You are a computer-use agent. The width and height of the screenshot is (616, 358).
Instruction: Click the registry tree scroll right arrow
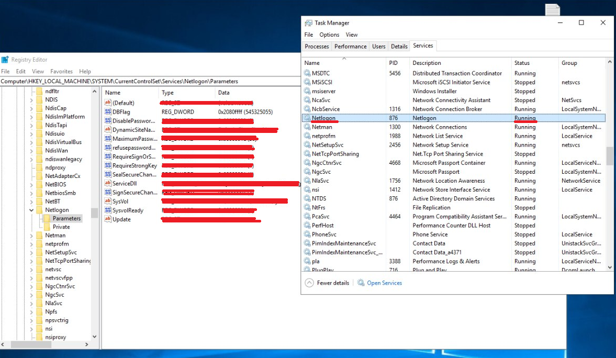coord(86,344)
